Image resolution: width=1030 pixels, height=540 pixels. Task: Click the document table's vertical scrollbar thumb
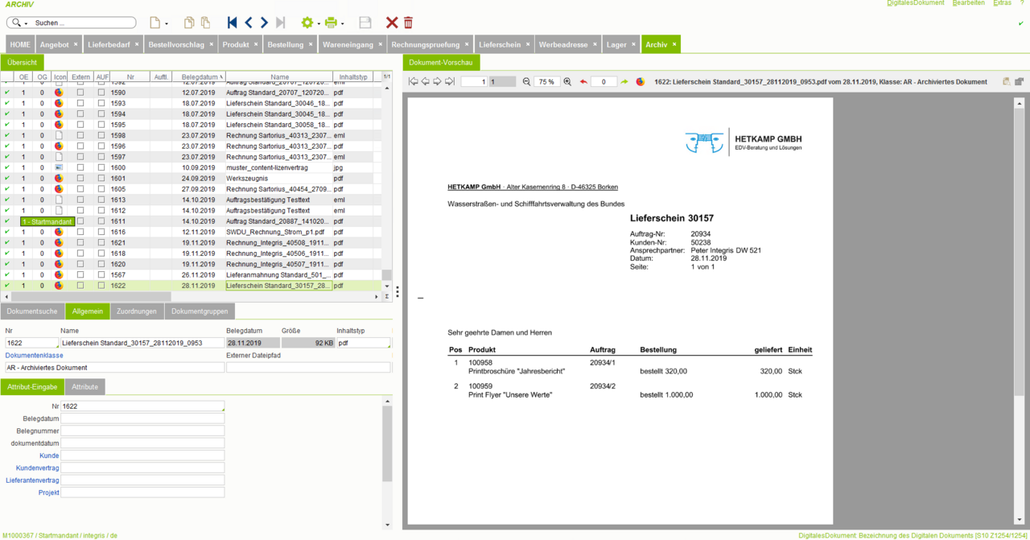click(x=387, y=274)
